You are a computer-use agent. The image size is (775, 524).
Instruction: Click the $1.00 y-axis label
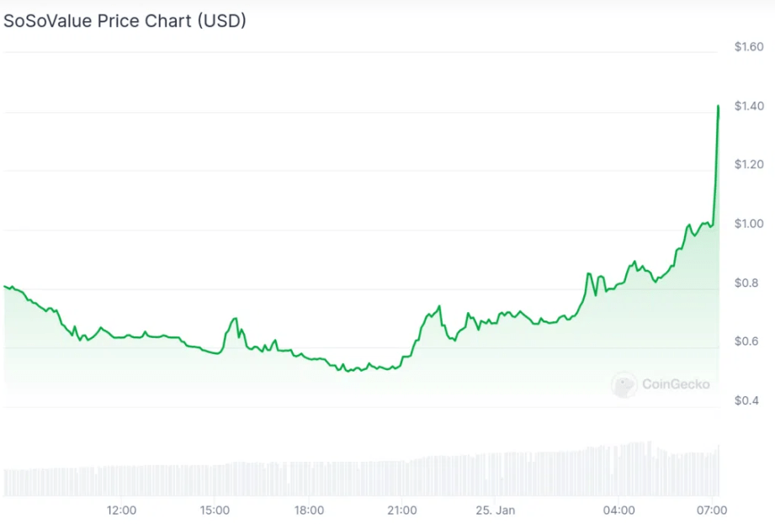[x=748, y=224]
